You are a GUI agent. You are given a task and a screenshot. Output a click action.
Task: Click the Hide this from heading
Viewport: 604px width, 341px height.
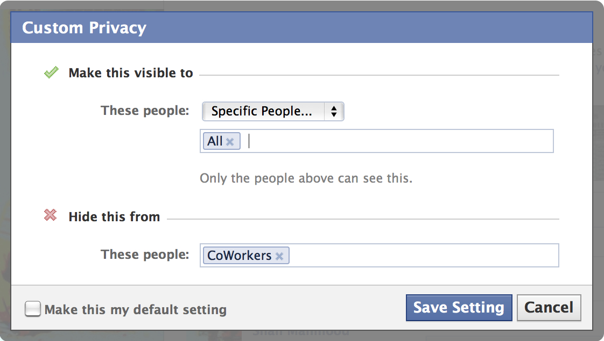pyautogui.click(x=114, y=217)
